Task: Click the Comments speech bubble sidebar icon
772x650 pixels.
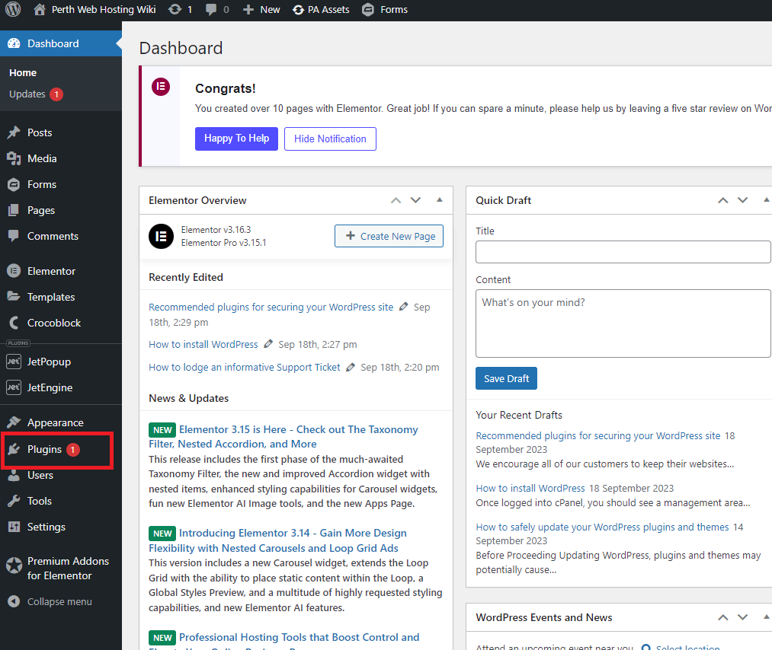Action: 14,236
